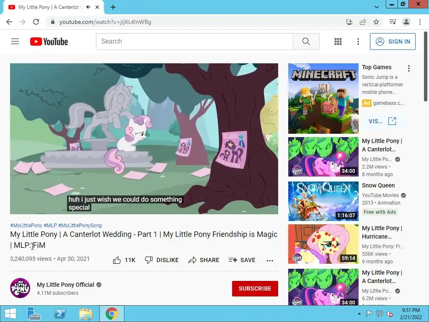Open My Little Pony Official channel avatar
429x322 pixels.
click(20, 288)
